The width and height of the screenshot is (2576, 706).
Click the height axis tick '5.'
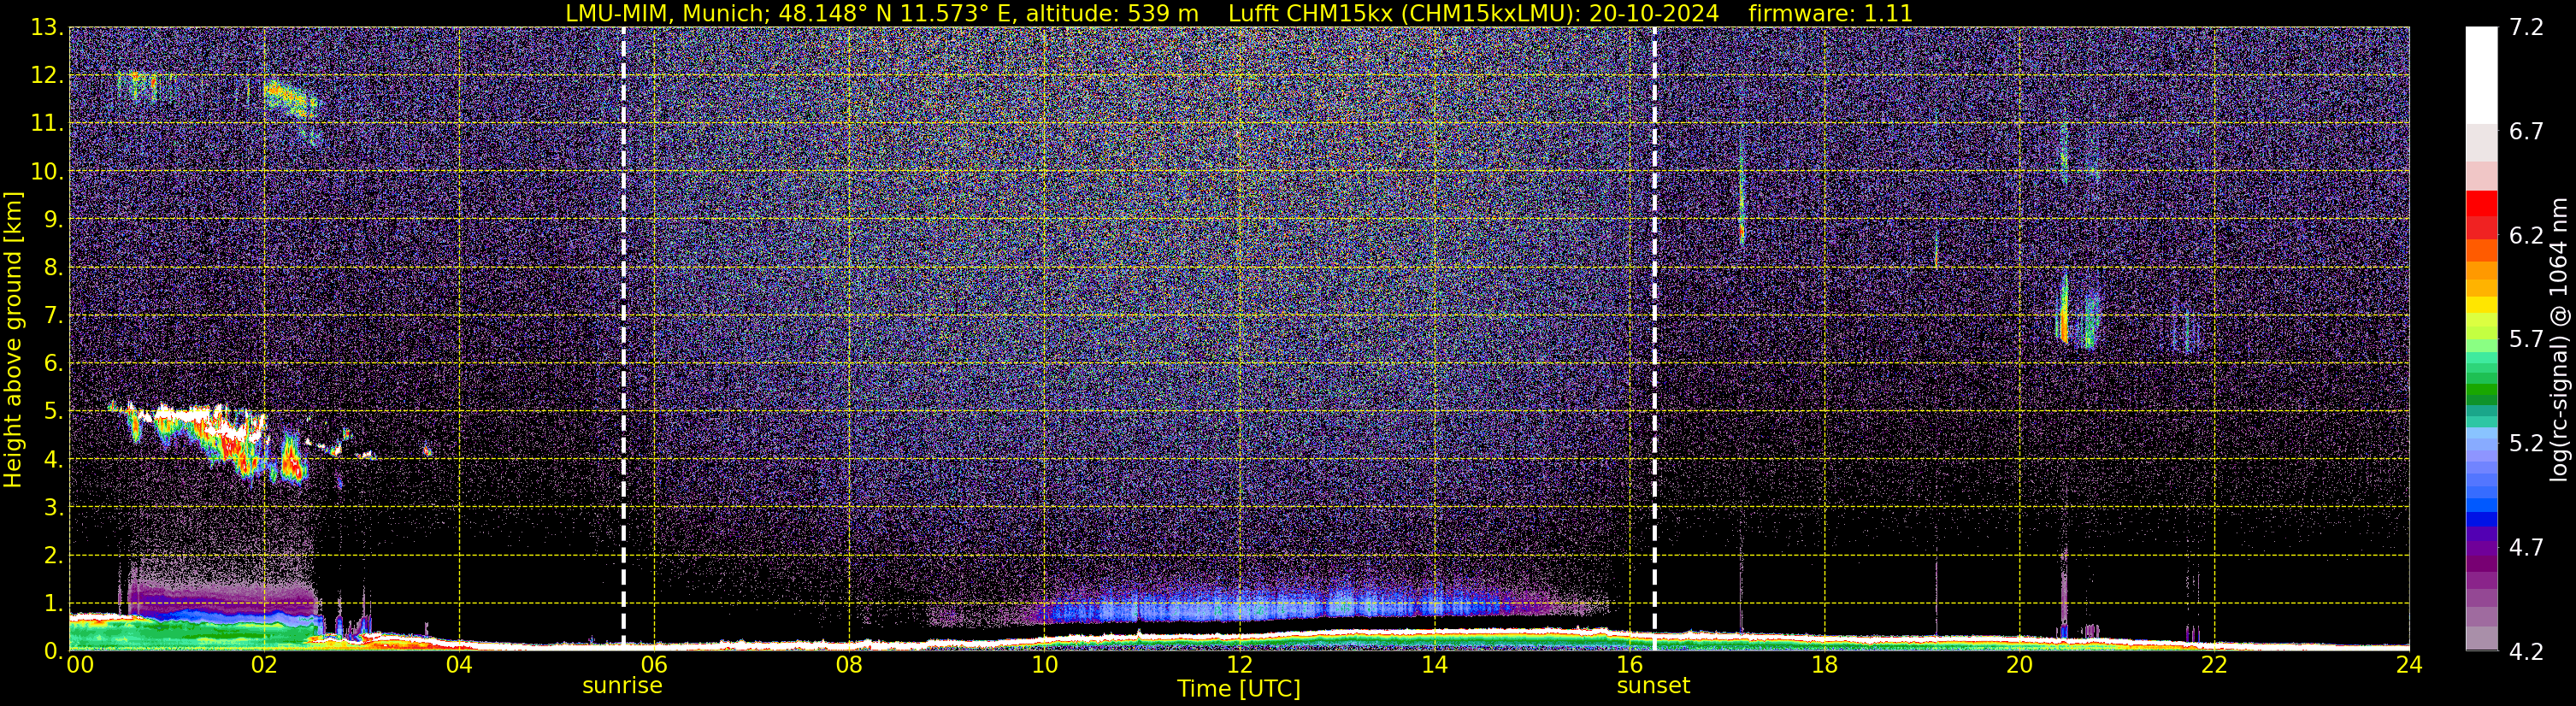coord(53,411)
